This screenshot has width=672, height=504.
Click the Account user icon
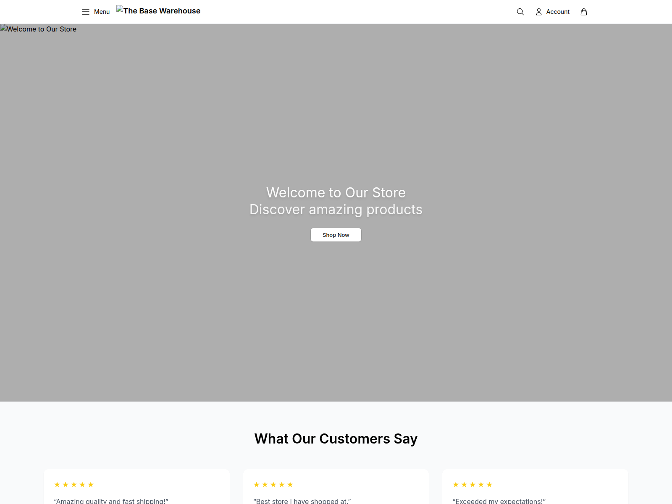[539, 12]
